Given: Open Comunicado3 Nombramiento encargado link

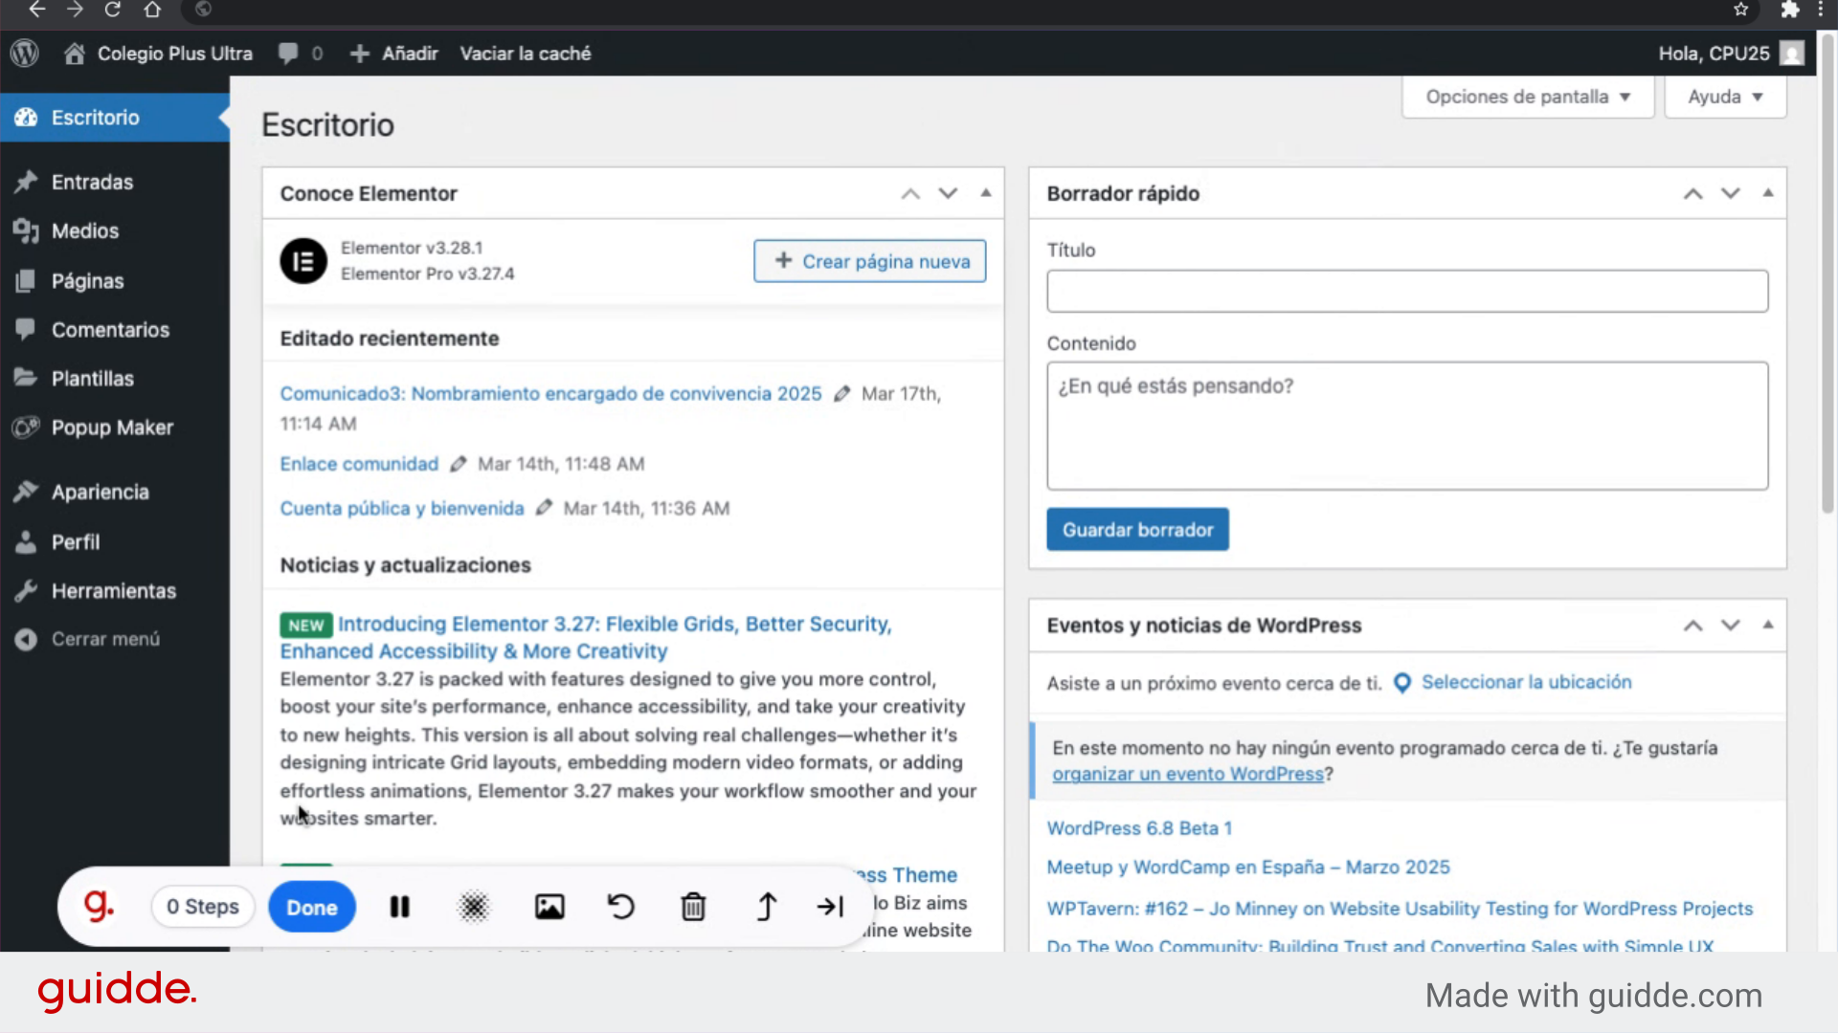Looking at the screenshot, I should pyautogui.click(x=550, y=394).
